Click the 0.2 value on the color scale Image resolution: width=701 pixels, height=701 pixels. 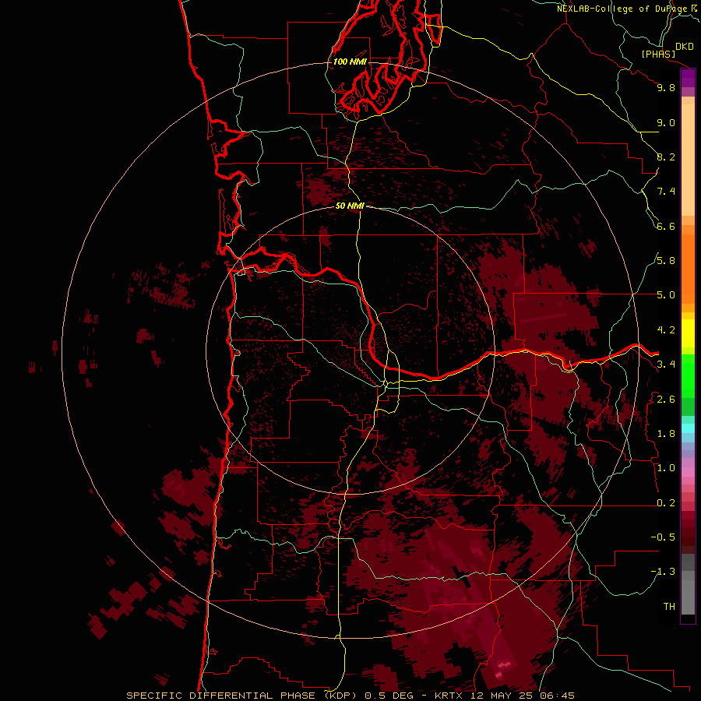pos(666,503)
